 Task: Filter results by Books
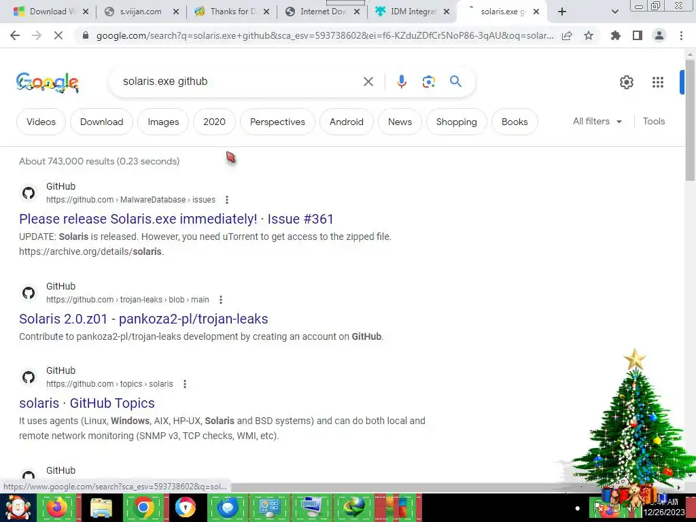tap(515, 122)
